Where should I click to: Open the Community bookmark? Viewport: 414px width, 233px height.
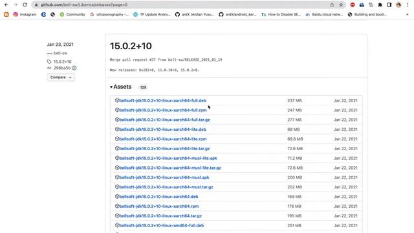pyautogui.click(x=72, y=14)
